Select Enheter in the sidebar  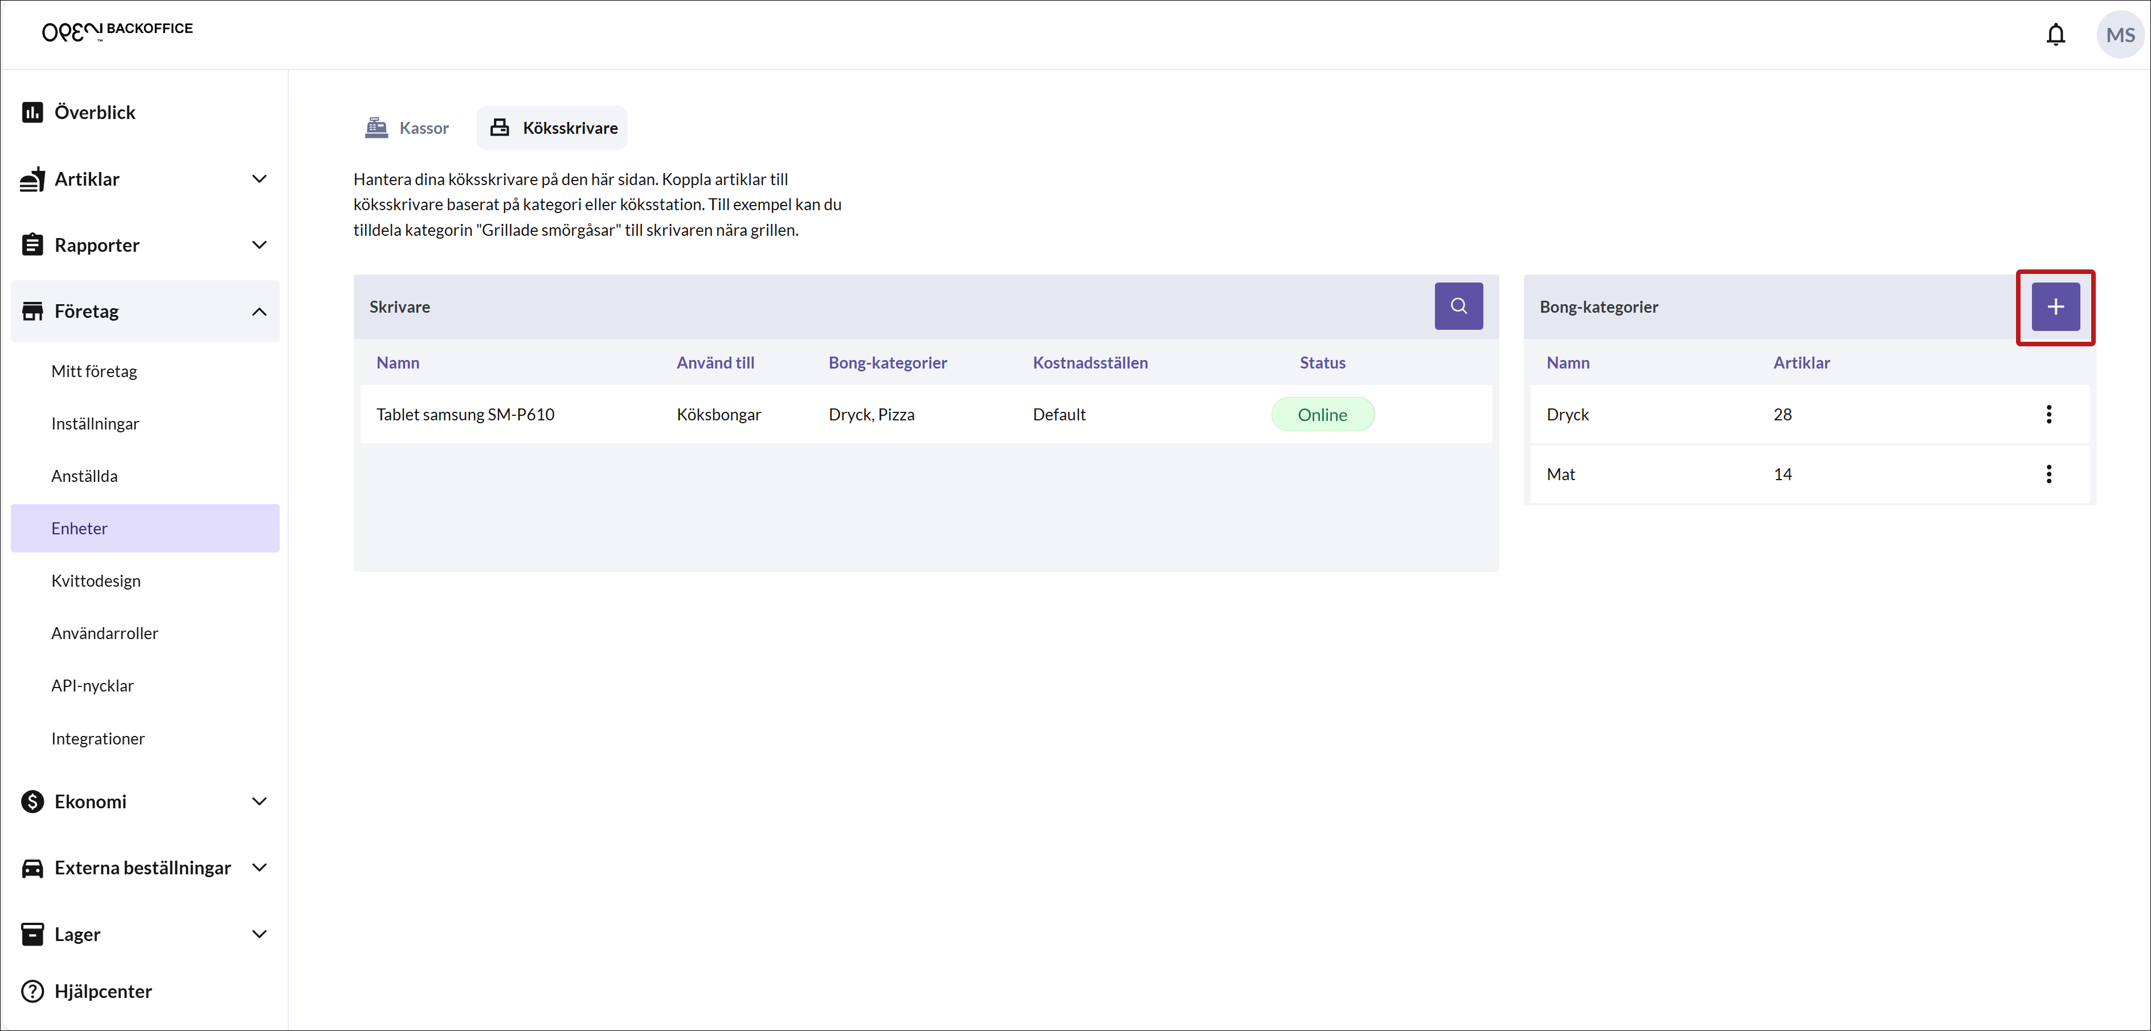click(145, 529)
